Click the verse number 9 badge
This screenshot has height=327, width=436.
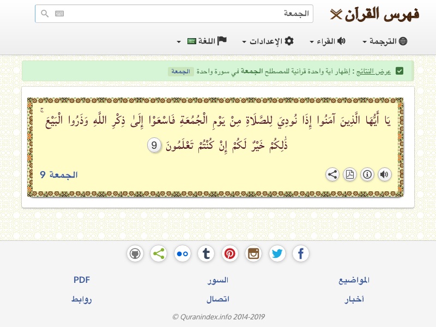154,145
